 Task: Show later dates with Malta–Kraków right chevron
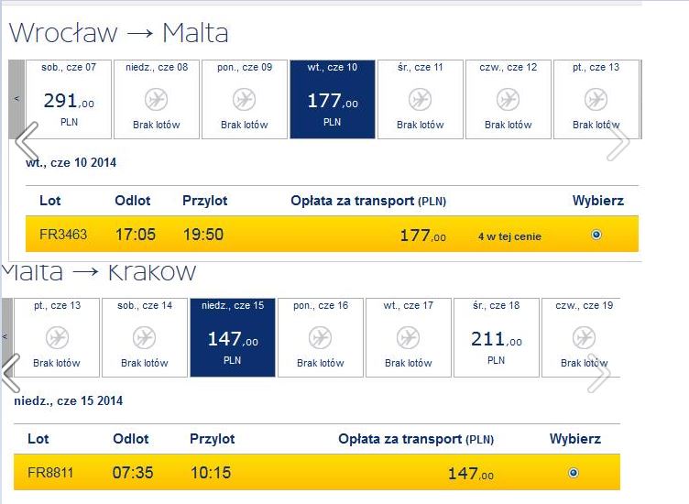(599, 373)
